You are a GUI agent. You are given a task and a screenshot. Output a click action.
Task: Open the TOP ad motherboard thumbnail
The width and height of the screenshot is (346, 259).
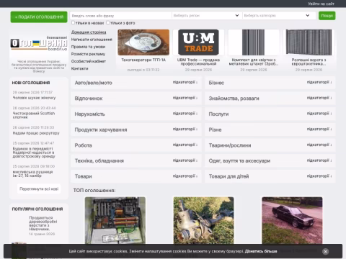115,221
